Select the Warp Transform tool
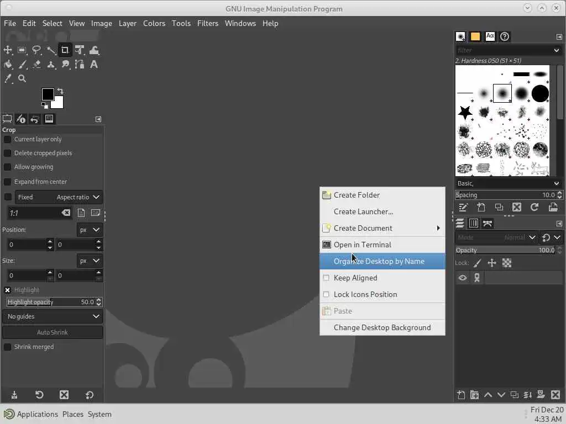Viewport: 566px width, 424px height. [94, 50]
